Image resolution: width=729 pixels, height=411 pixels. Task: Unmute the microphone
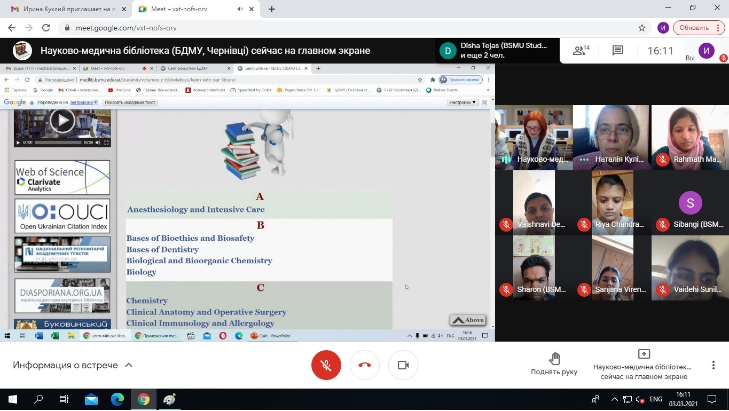tap(326, 365)
